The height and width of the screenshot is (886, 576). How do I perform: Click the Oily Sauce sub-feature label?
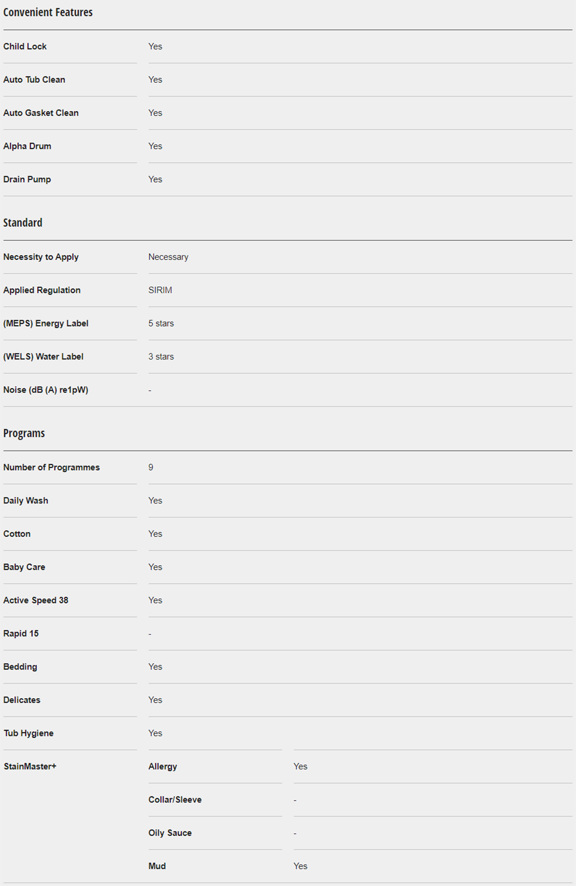[170, 833]
